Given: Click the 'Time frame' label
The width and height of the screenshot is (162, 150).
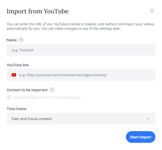Looking at the screenshot, I should click(x=17, y=109).
